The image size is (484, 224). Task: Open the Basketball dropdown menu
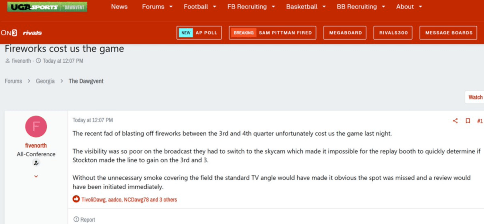tap(324, 7)
